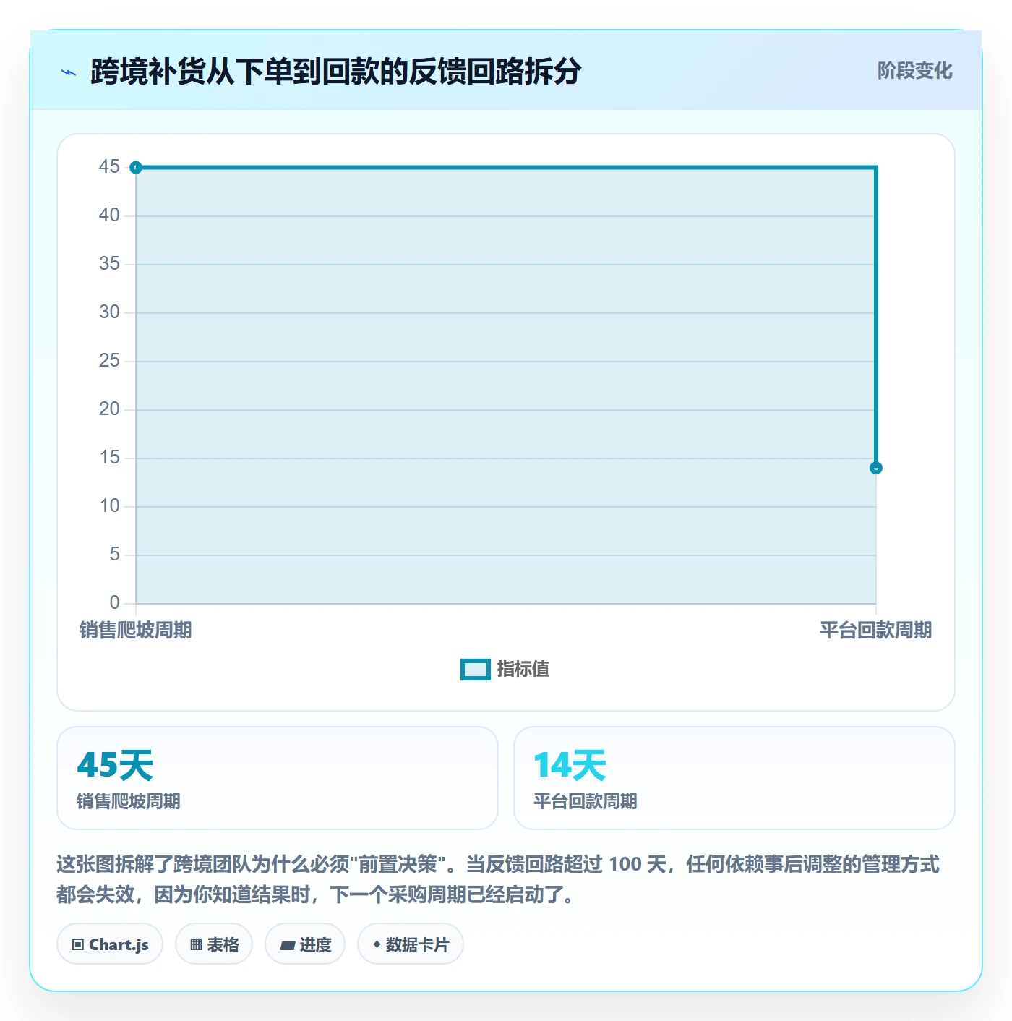Viewport: 1012px width, 1021px height.
Task: Toggle the 指标值 legend color swatch
Action: click(x=476, y=670)
